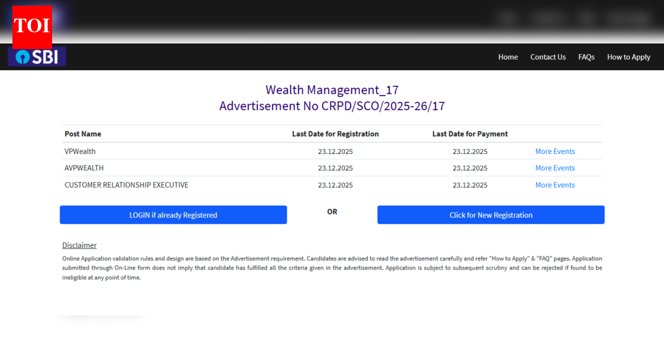Open the How to Apply page
664x359 pixels.
tap(628, 57)
